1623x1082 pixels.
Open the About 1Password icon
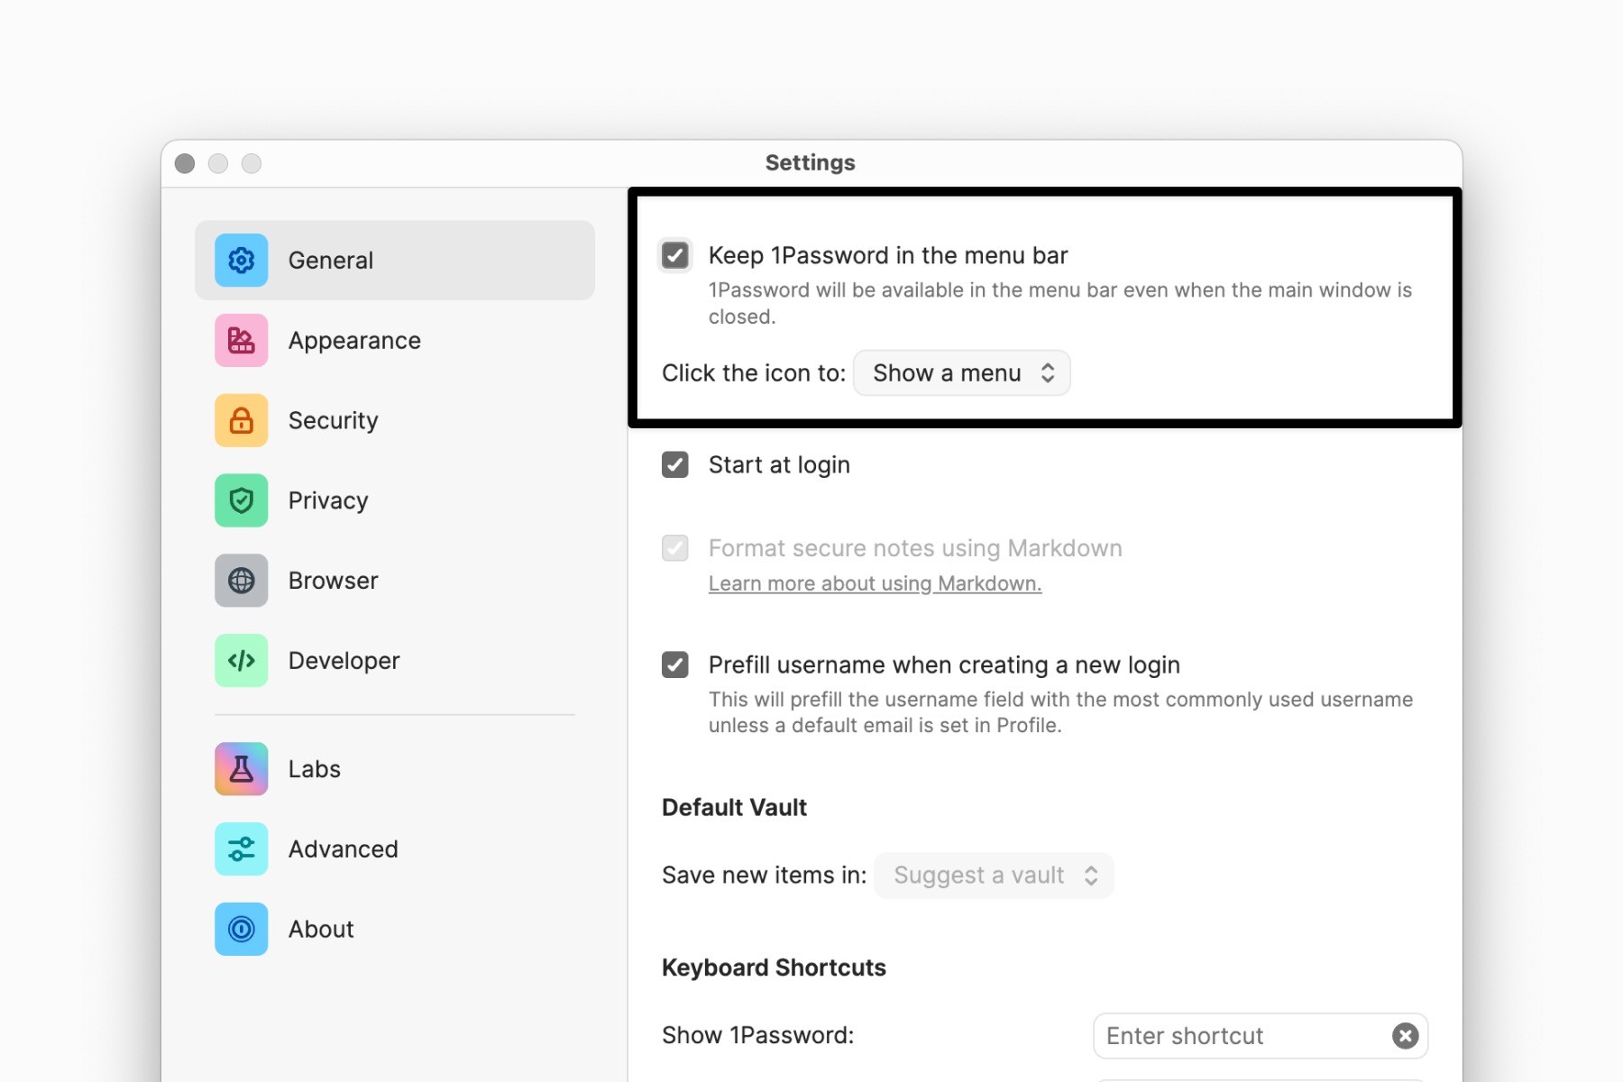(241, 929)
